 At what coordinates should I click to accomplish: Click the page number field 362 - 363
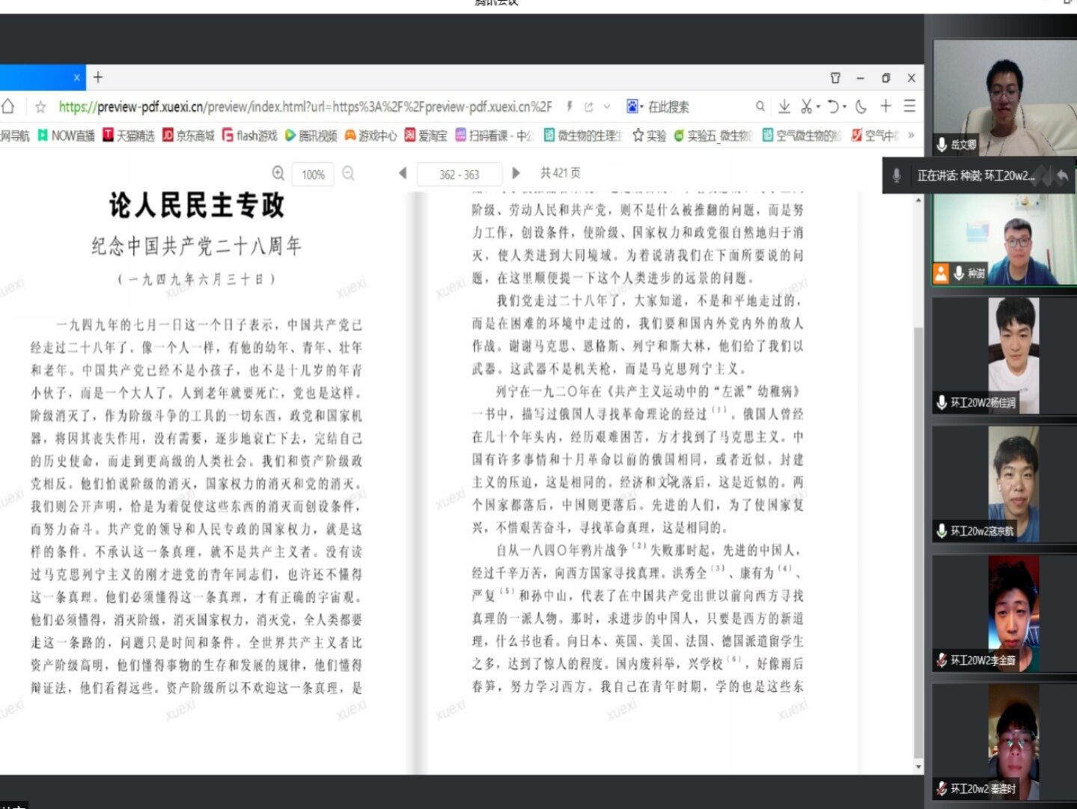click(x=459, y=175)
